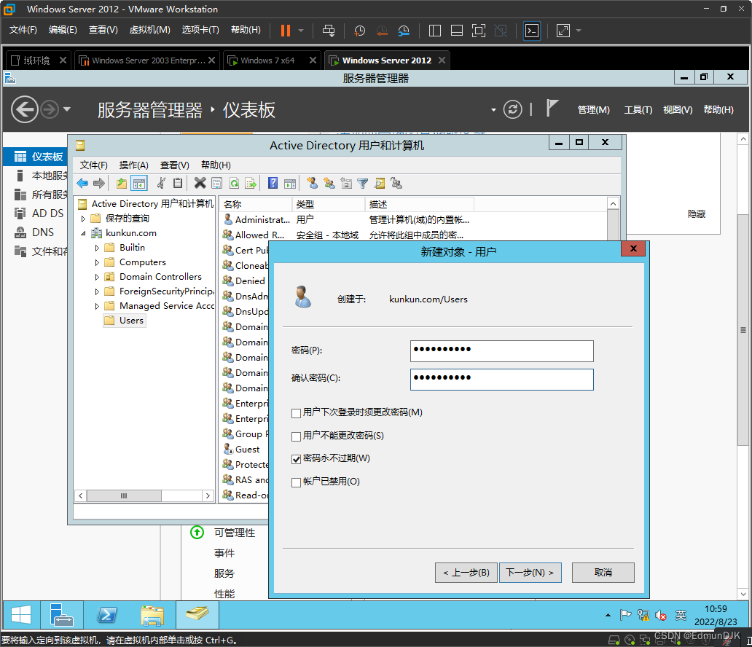Image resolution: width=752 pixels, height=647 pixels.
Task: Check 帐户已禁用(O) option
Action: click(x=296, y=482)
